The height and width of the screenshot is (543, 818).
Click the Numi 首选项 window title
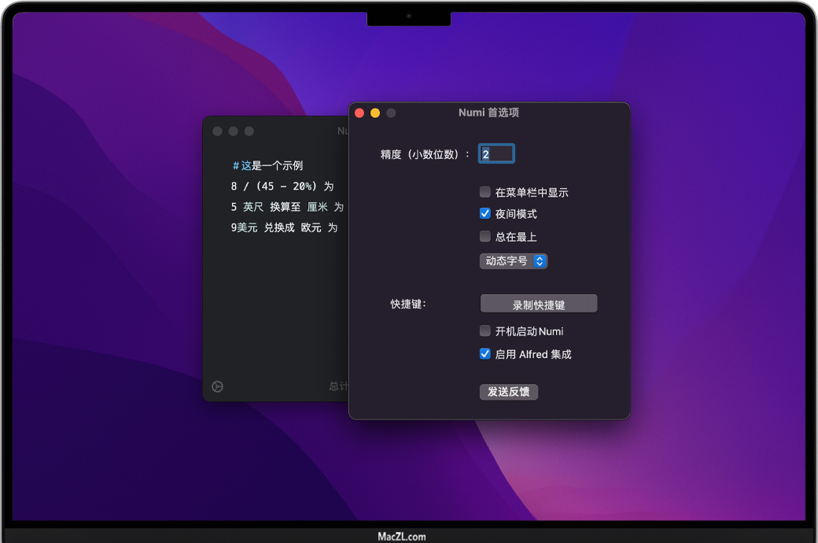pos(488,113)
